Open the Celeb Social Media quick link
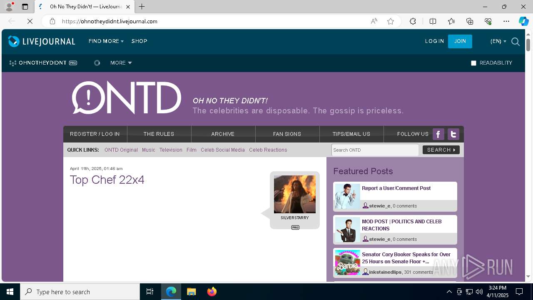Screen dimensions: 533x300 pyautogui.click(x=223, y=150)
